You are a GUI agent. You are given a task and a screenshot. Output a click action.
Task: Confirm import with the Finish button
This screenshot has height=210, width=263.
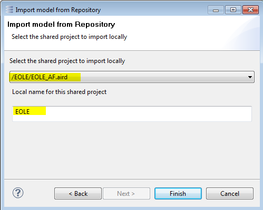(178, 194)
